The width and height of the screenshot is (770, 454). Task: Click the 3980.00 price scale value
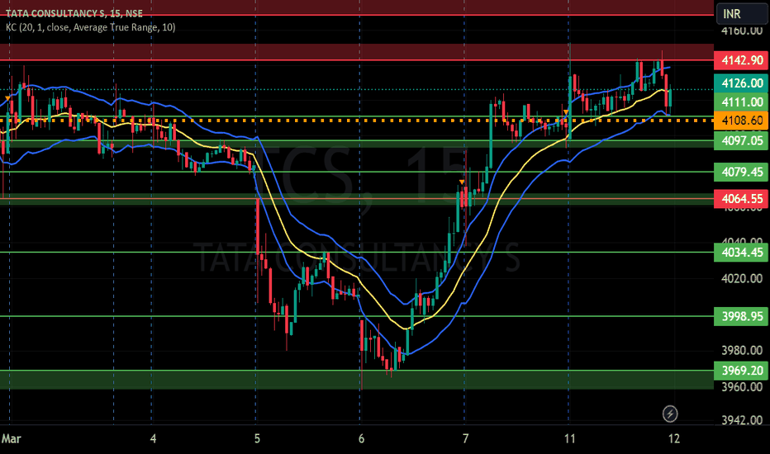(742, 351)
